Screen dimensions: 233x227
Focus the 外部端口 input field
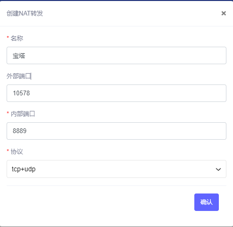(x=116, y=93)
